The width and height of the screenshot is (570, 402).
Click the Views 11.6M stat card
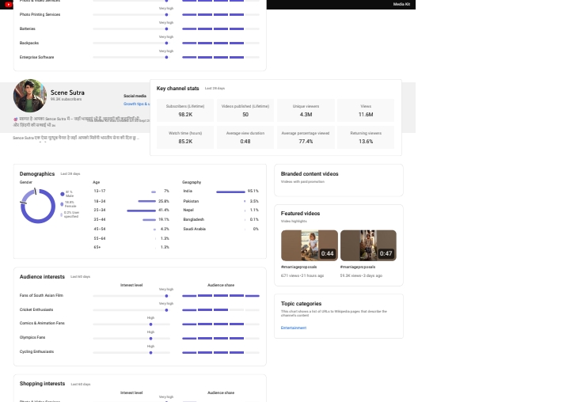[x=366, y=110]
